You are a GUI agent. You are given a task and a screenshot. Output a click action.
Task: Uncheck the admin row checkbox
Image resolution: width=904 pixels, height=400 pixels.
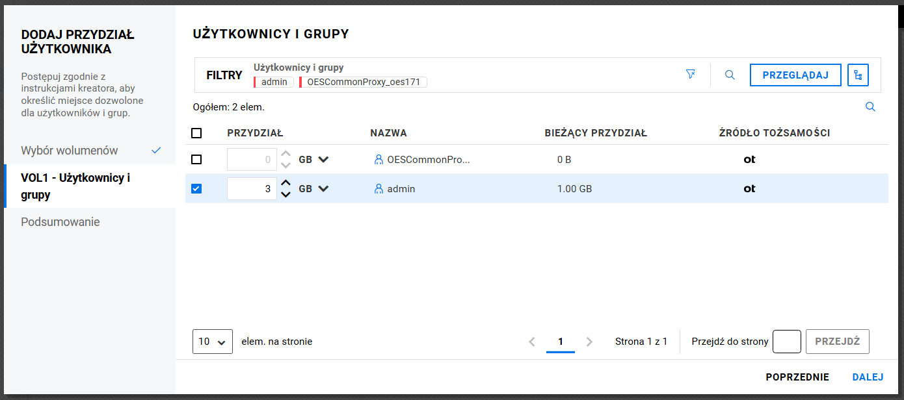pos(196,189)
